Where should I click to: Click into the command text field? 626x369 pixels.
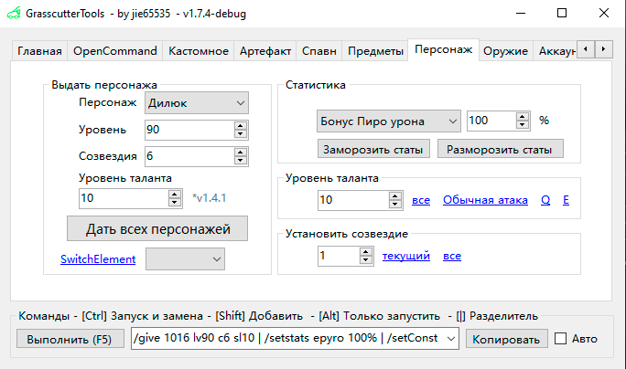[297, 339]
